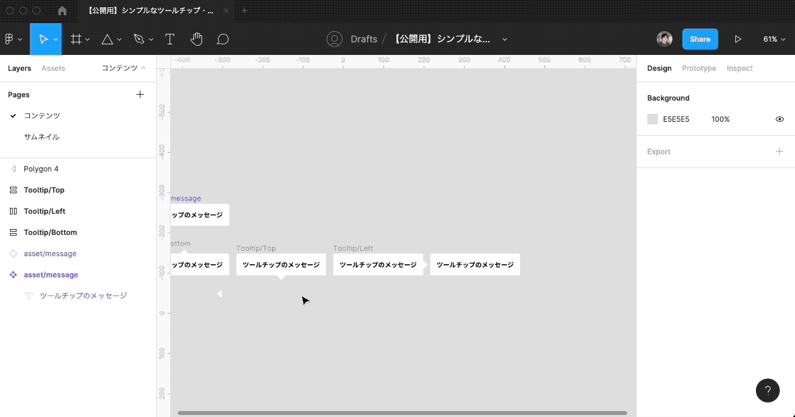Select the Pen tool
The image size is (795, 417).
[x=138, y=39]
